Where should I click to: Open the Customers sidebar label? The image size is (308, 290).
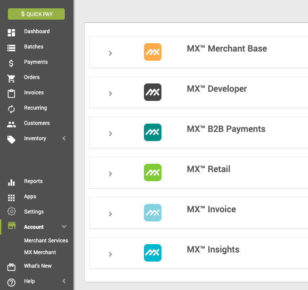[x=37, y=123]
